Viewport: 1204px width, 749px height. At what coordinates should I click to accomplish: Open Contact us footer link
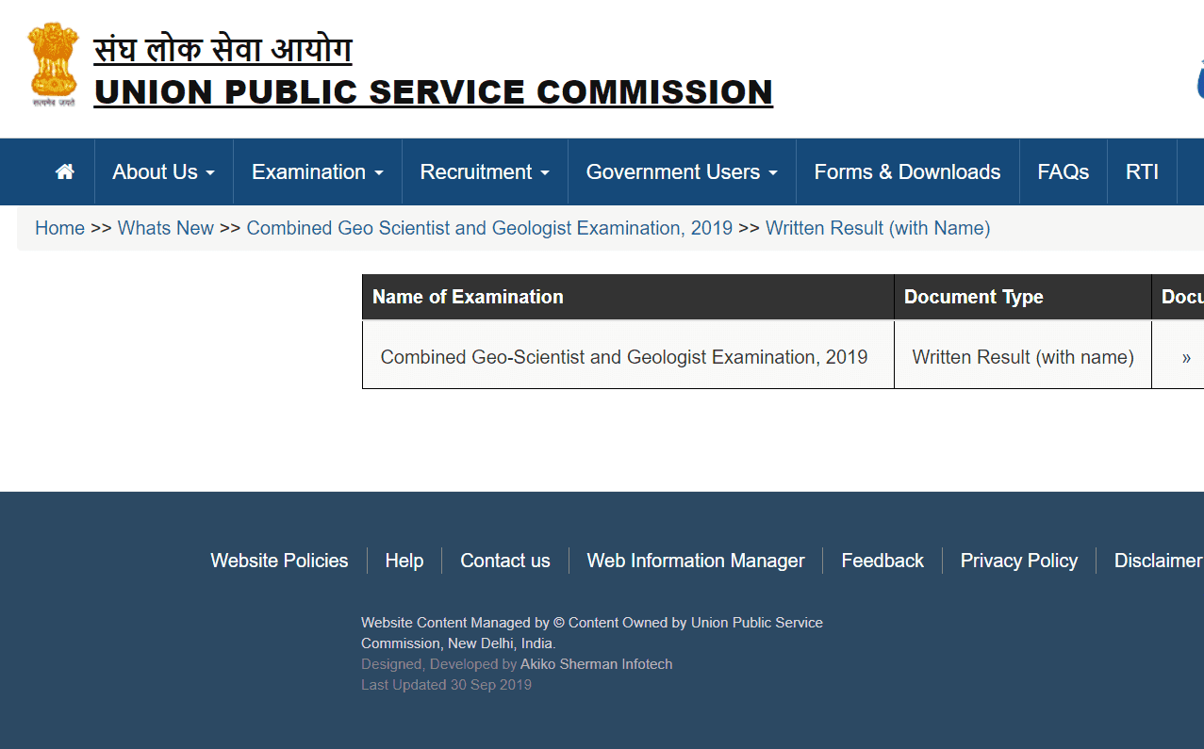505,561
